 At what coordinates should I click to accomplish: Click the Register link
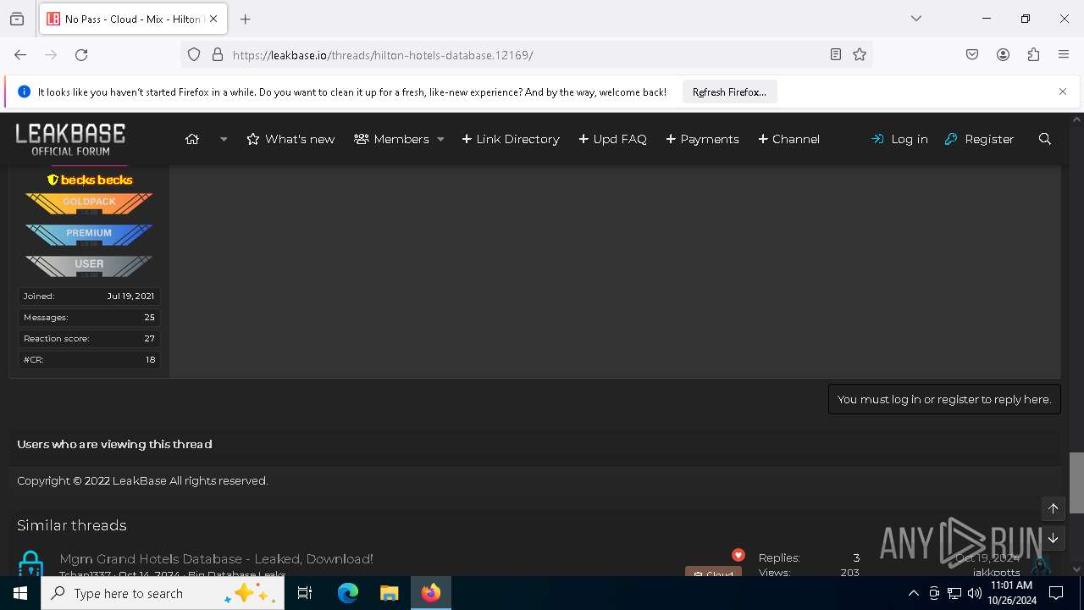979,139
